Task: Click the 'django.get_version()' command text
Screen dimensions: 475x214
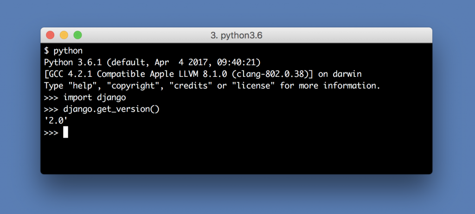Action: click(x=111, y=109)
